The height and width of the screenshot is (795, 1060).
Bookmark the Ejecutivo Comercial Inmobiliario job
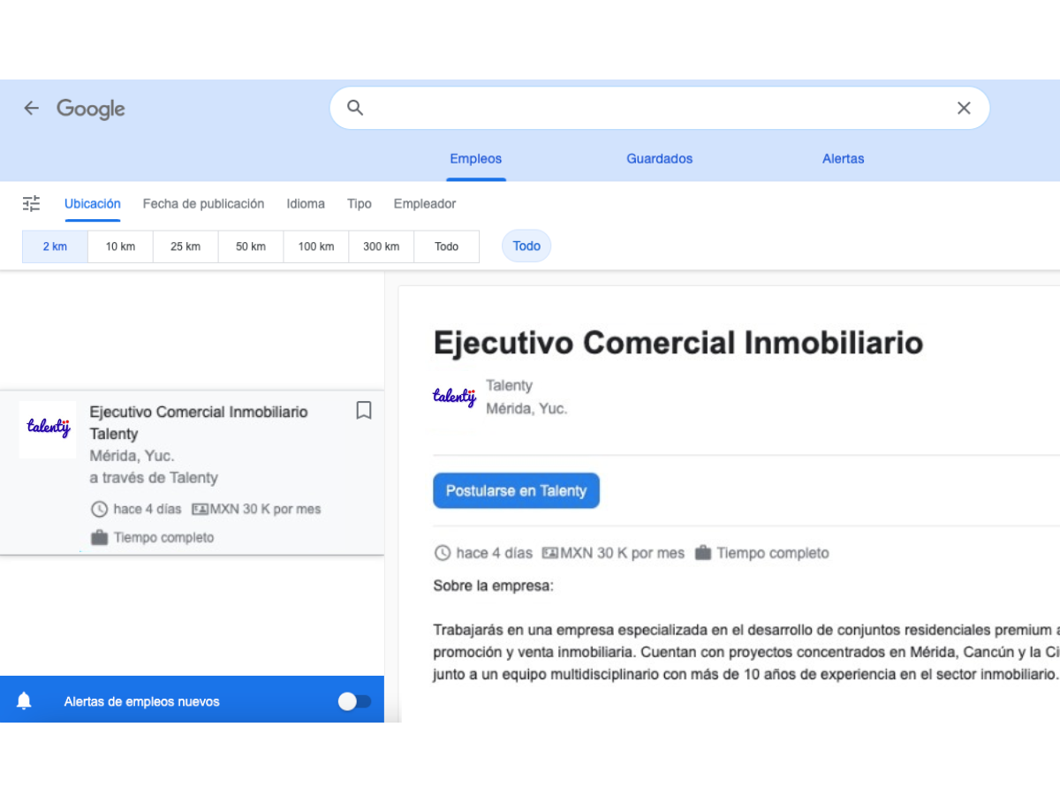363,411
